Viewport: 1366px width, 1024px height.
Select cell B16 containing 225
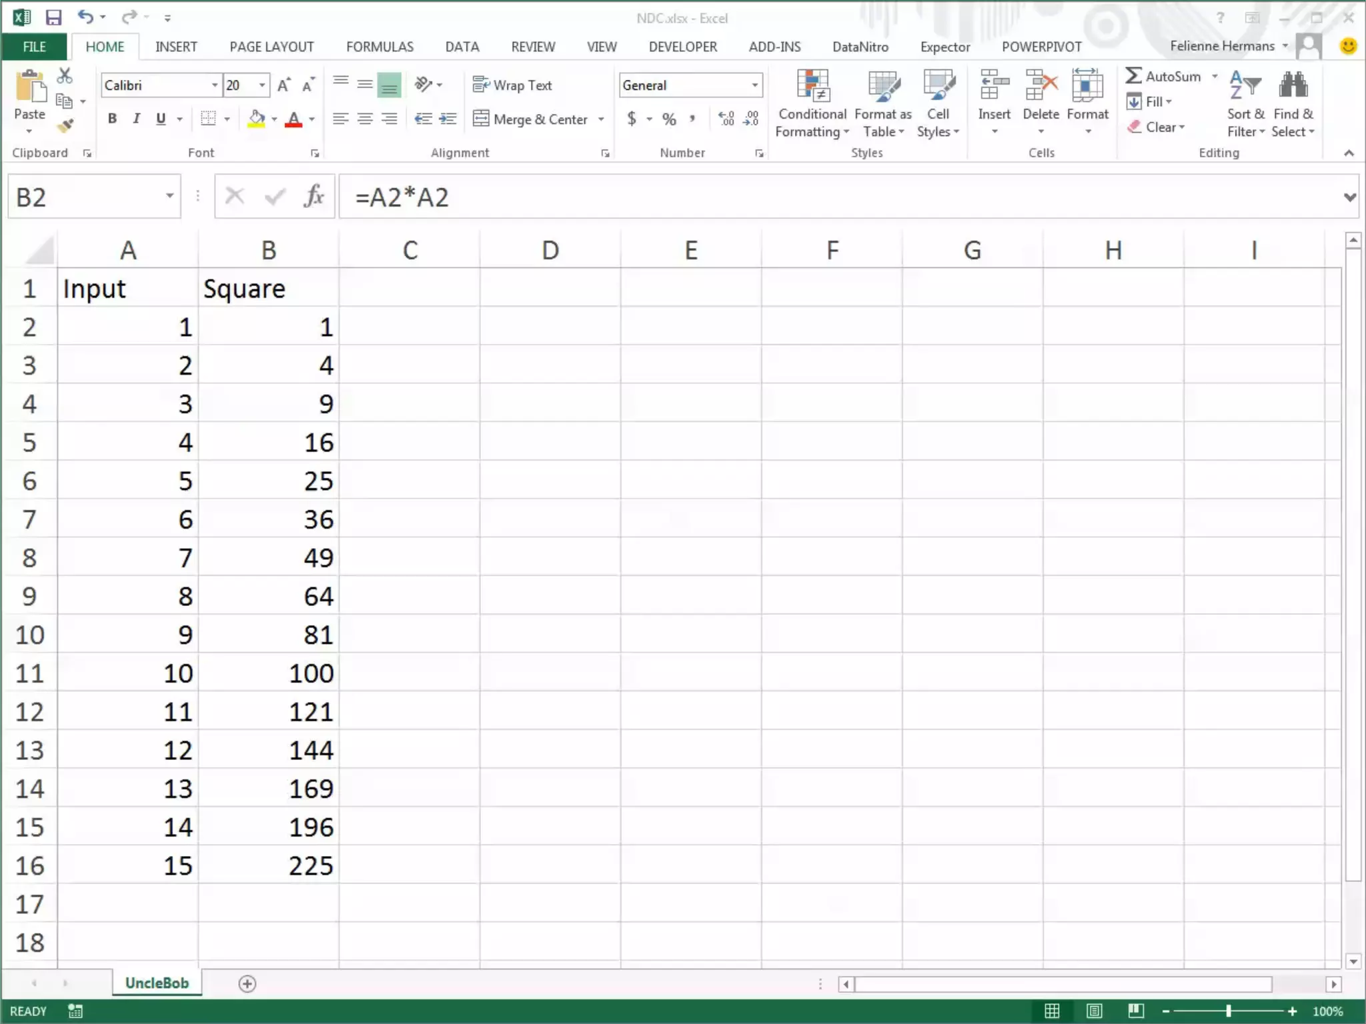269,865
